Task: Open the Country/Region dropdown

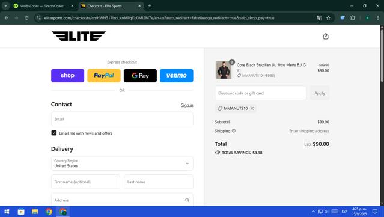Action: click(122, 164)
